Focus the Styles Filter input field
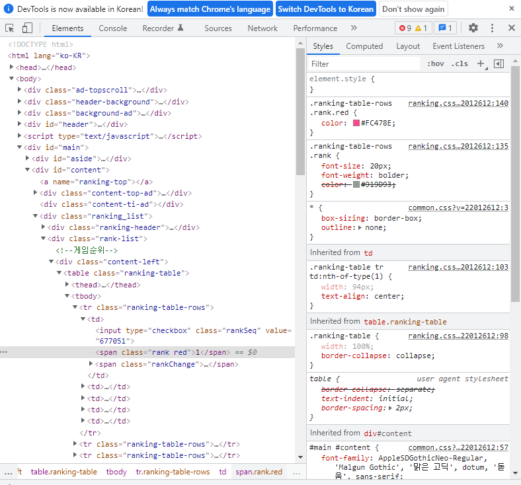The height and width of the screenshot is (485, 521). [x=364, y=63]
